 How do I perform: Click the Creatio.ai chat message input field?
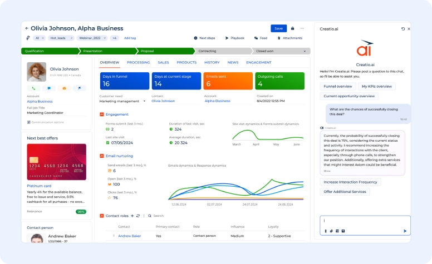(365, 221)
